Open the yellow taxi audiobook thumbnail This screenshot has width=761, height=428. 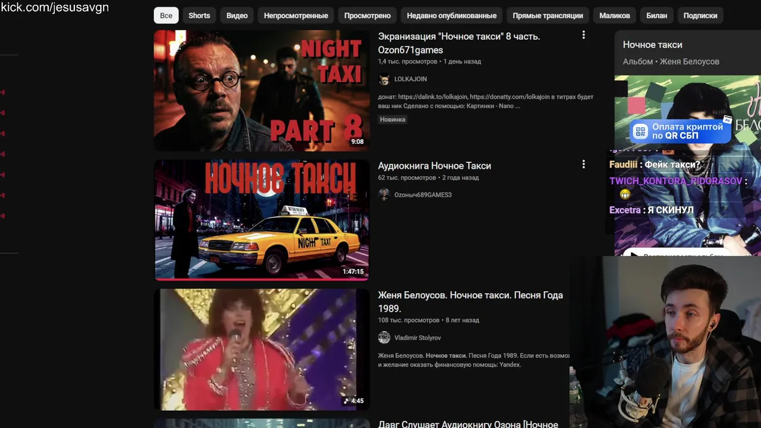point(262,220)
